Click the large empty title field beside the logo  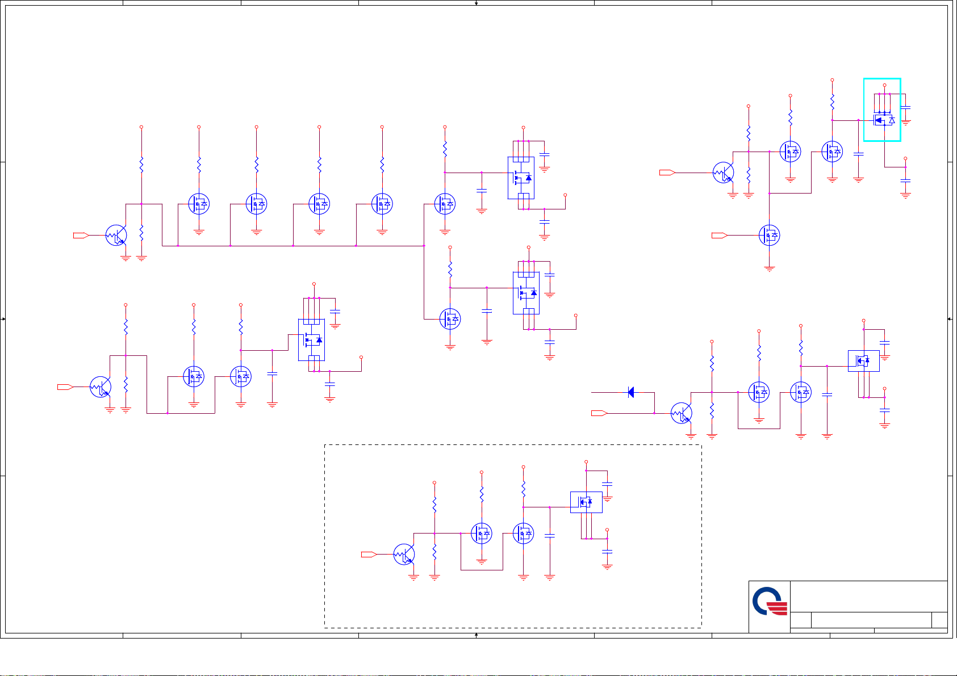868,596
